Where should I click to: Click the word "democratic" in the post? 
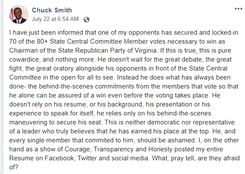pyautogui.click(x=163, y=122)
